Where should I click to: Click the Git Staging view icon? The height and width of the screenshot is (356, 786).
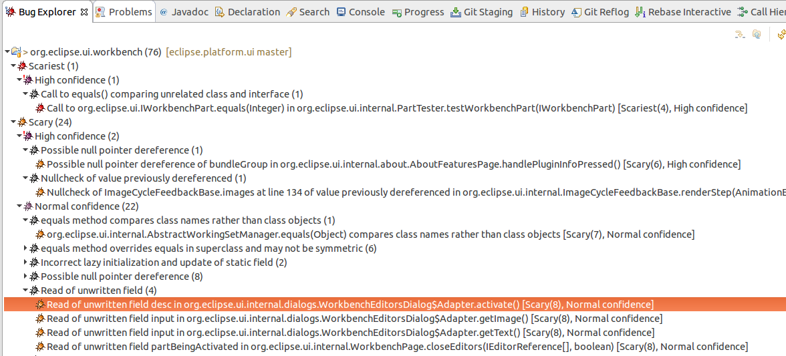[456, 12]
